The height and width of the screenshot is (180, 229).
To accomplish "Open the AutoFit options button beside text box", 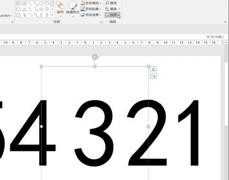I will (153, 73).
